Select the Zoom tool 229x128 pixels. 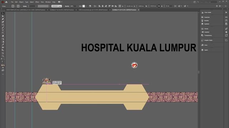tap(3, 56)
